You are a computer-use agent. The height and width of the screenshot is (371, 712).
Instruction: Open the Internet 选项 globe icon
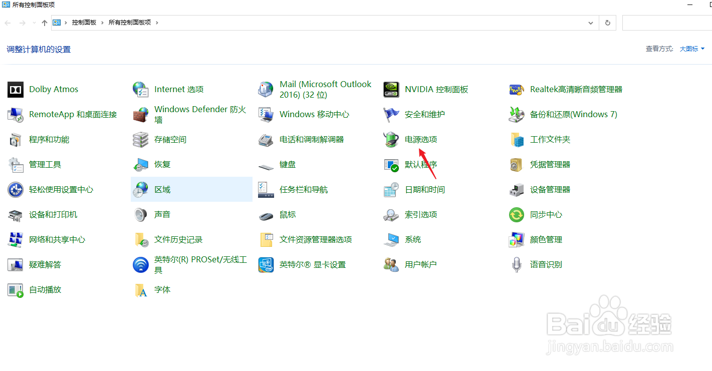click(141, 90)
